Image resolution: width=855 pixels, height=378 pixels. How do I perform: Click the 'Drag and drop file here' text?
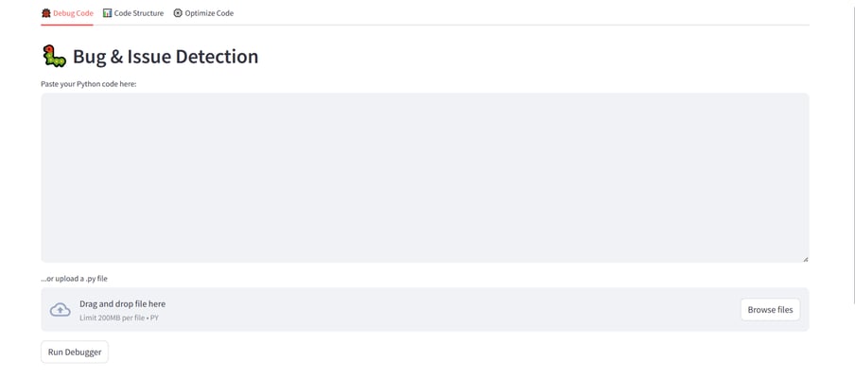pos(122,304)
